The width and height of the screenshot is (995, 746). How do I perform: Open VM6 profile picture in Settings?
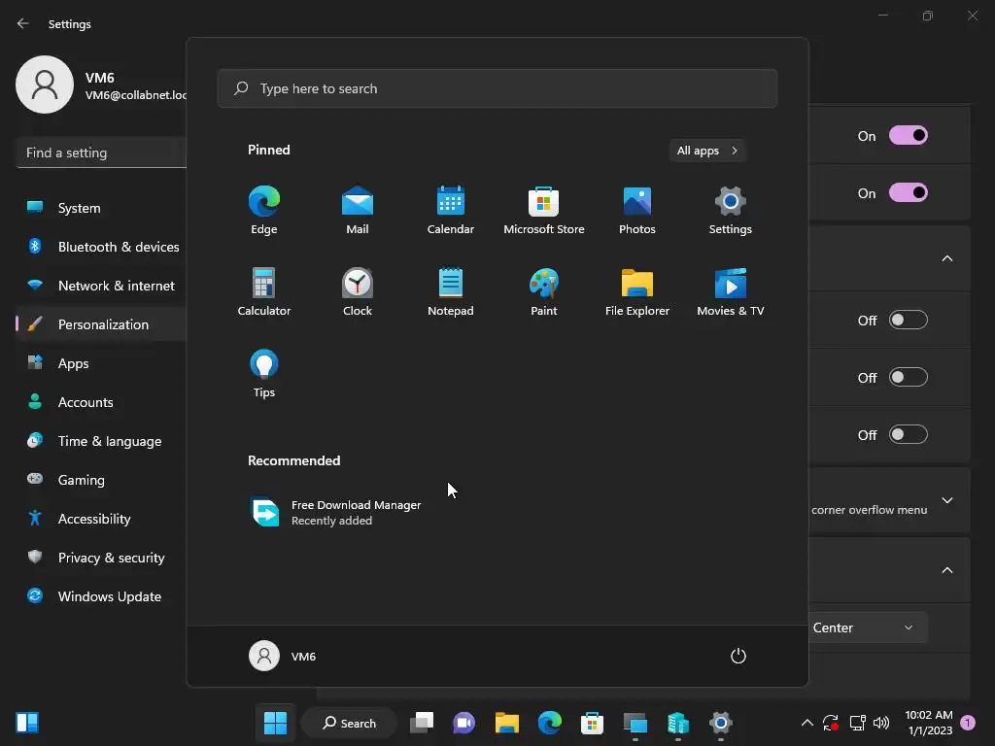point(45,85)
